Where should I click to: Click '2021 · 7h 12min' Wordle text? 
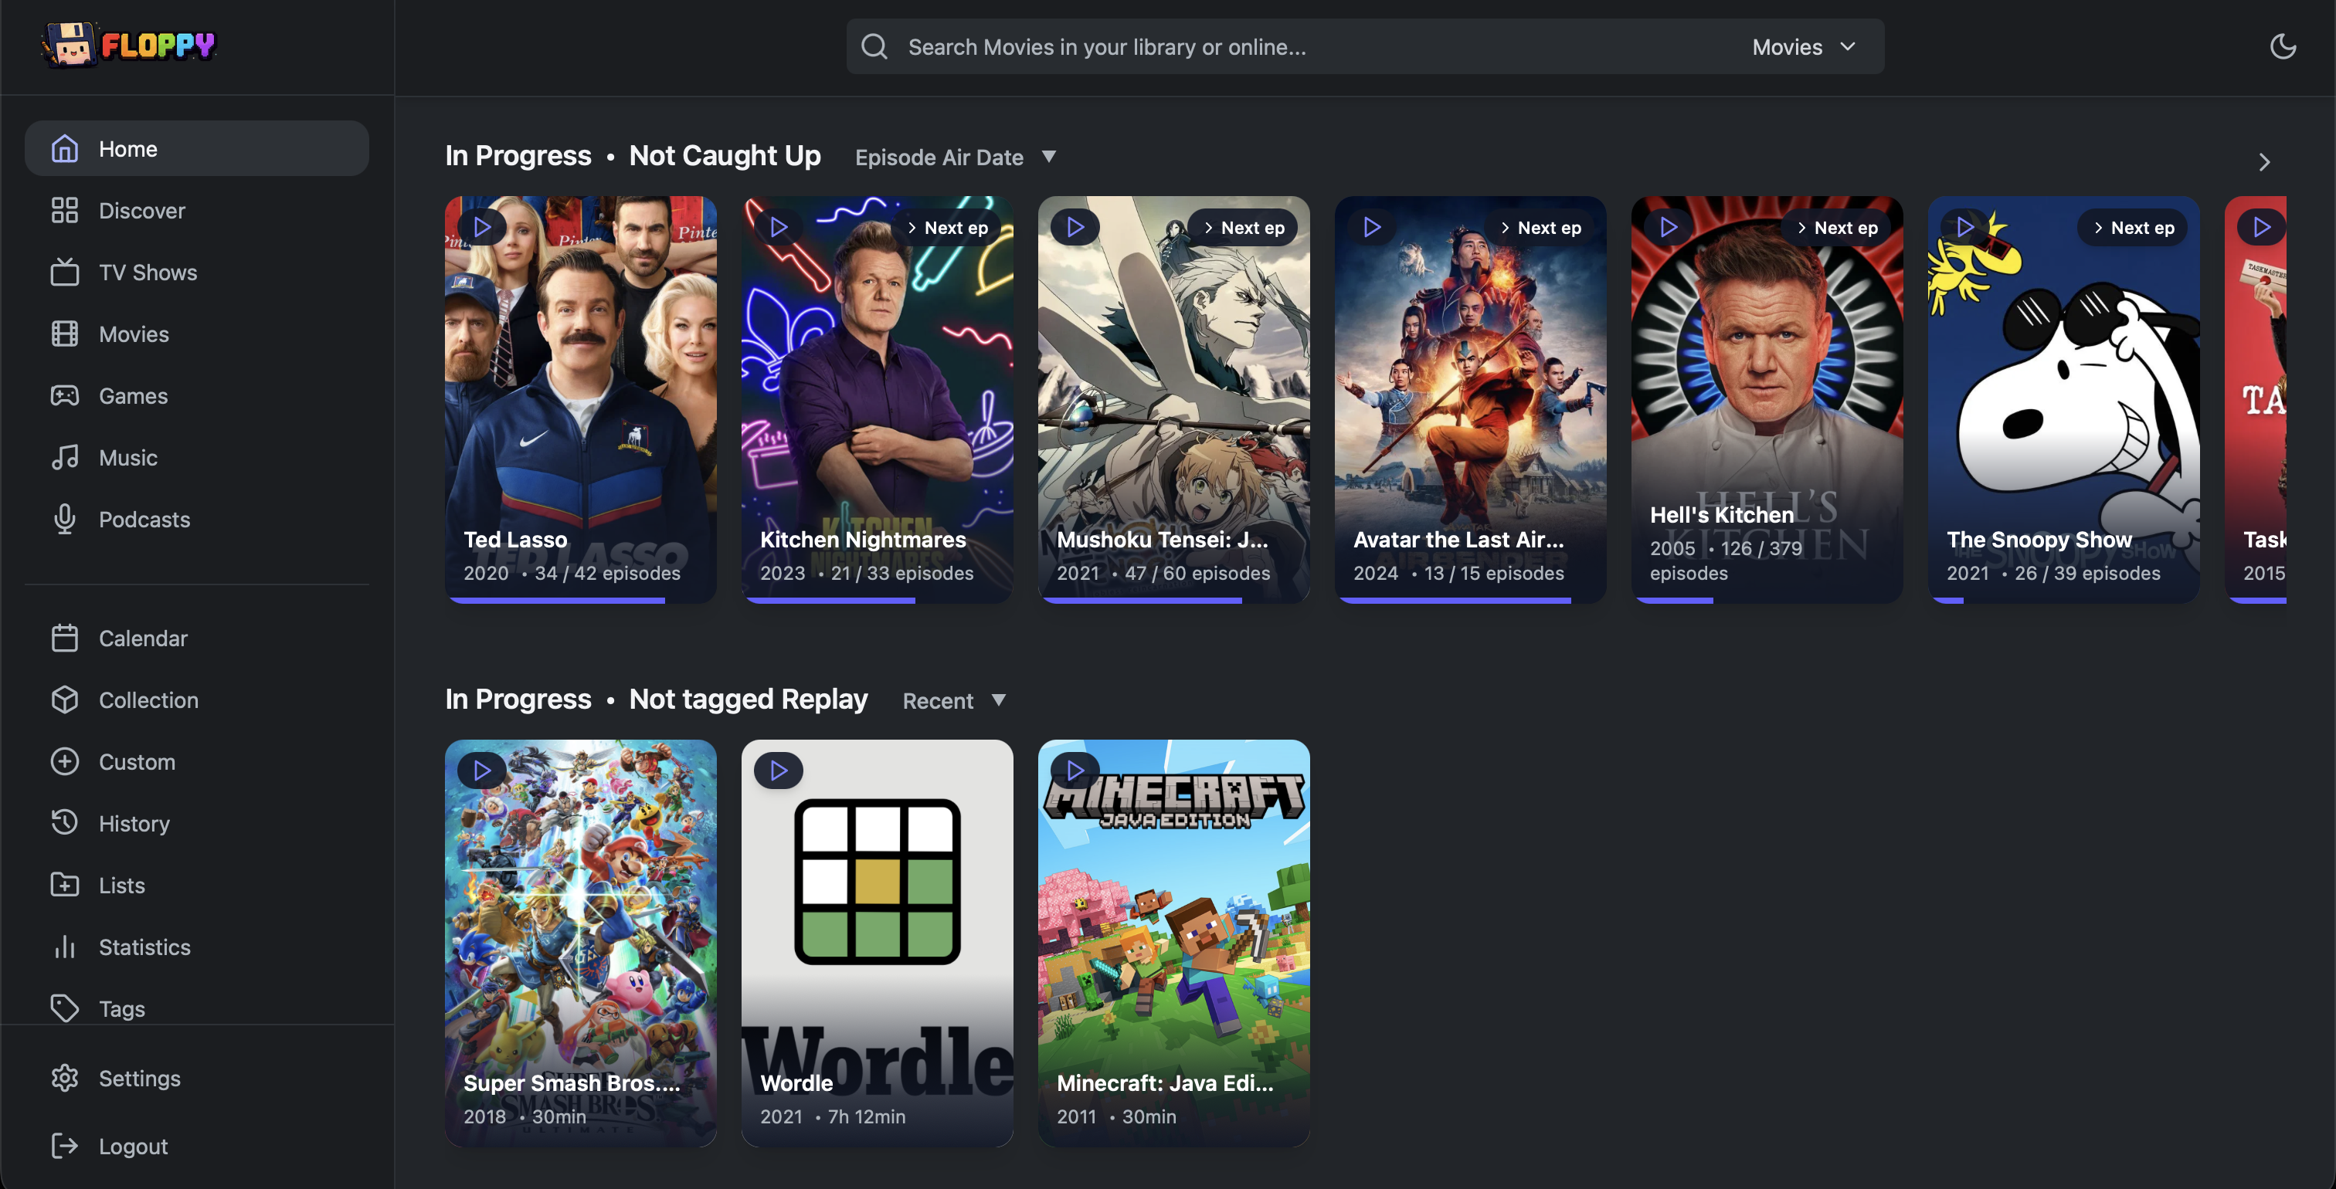pos(833,1116)
